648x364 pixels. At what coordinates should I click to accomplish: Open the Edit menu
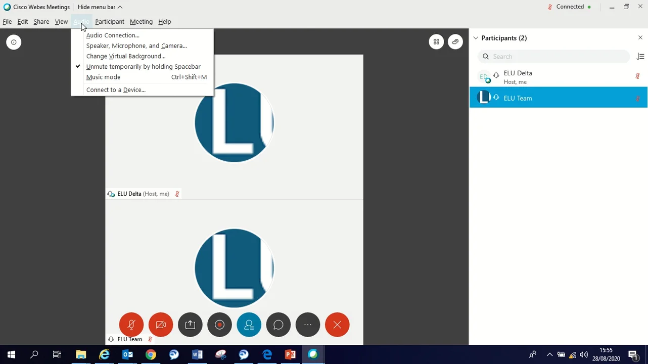click(x=23, y=22)
